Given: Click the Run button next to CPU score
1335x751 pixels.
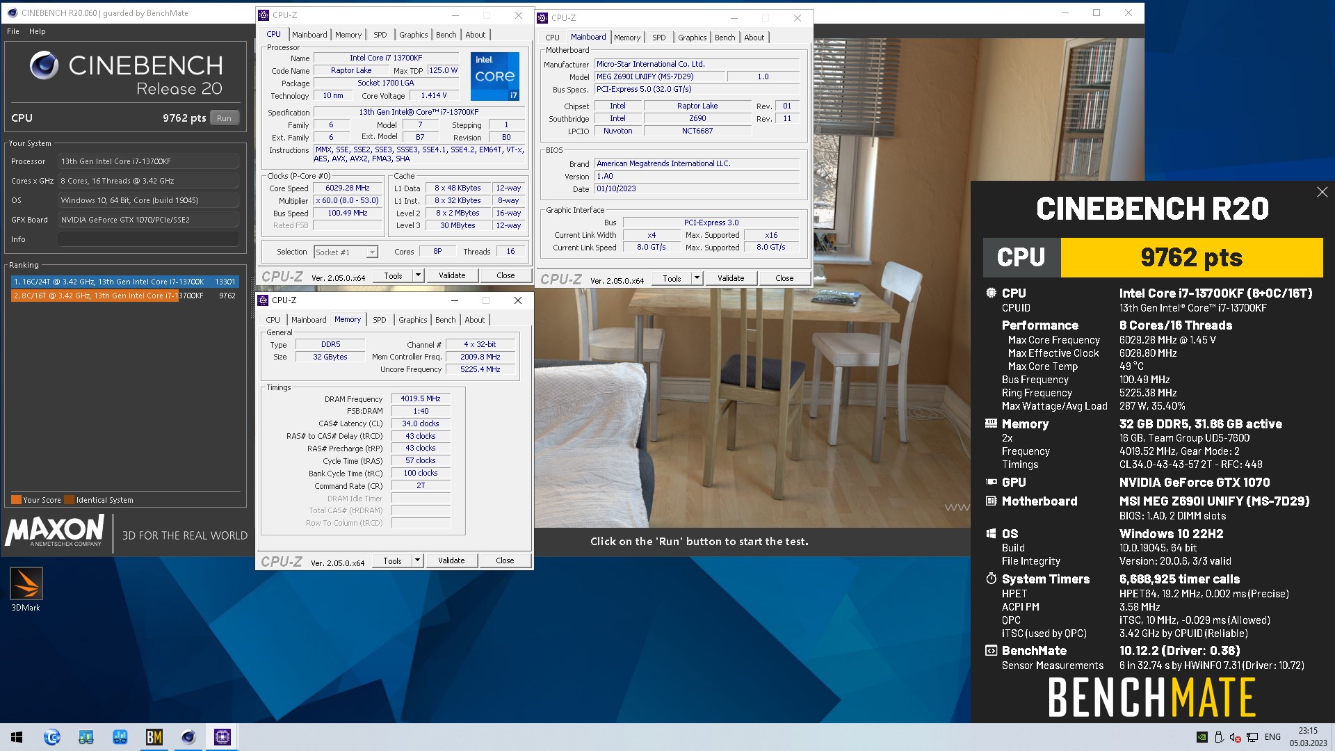Looking at the screenshot, I should click(x=224, y=118).
